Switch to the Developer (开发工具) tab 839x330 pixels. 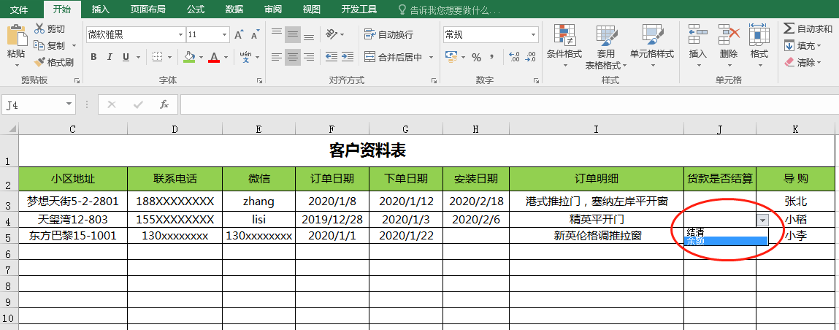tap(359, 9)
